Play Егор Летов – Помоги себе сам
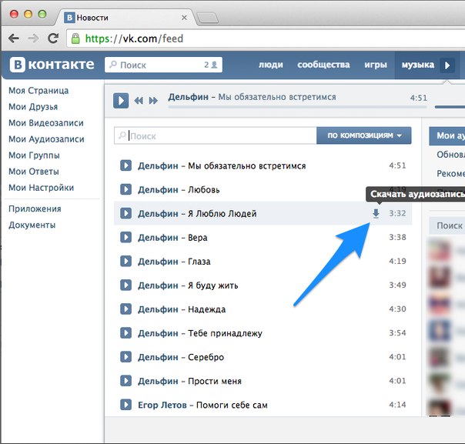The height and width of the screenshot is (444, 465). pyautogui.click(x=125, y=405)
